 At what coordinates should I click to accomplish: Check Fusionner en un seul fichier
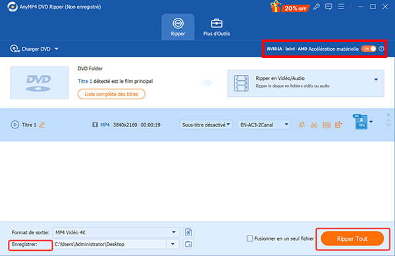coord(250,238)
